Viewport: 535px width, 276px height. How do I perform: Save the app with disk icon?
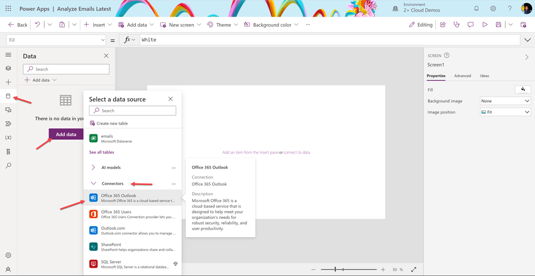click(x=499, y=25)
